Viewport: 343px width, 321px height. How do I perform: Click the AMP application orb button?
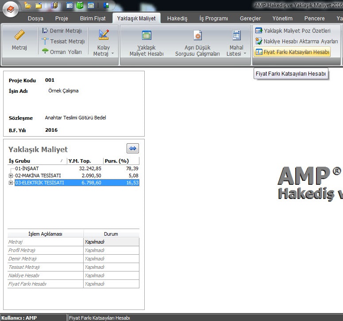click(10, 9)
